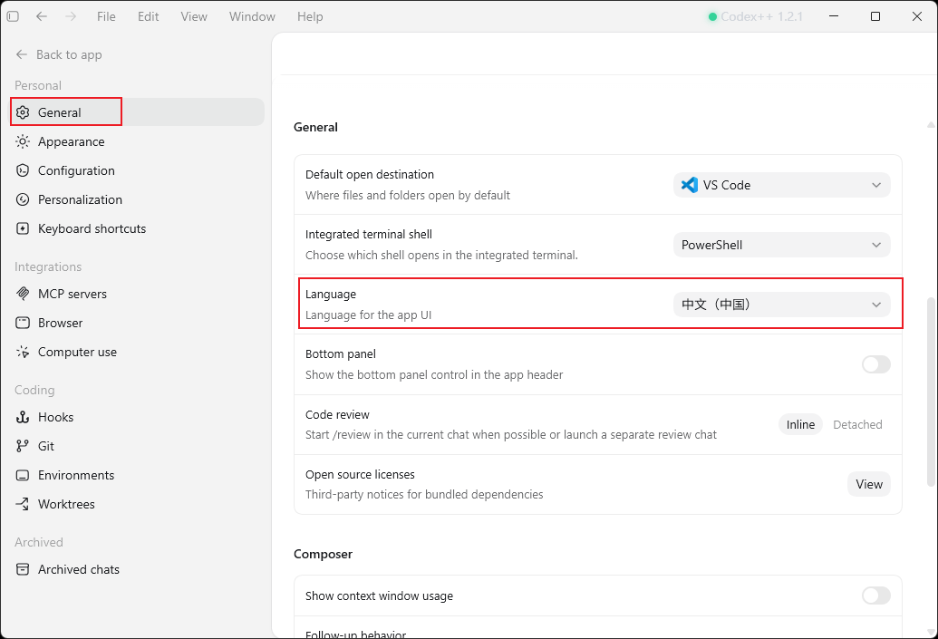The image size is (938, 639).
Task: Open the Worktrees settings page
Action: [x=138, y=504]
